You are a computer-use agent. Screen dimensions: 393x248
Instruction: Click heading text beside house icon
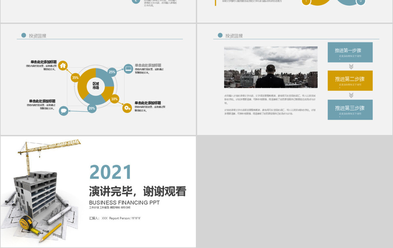tap(44, 62)
